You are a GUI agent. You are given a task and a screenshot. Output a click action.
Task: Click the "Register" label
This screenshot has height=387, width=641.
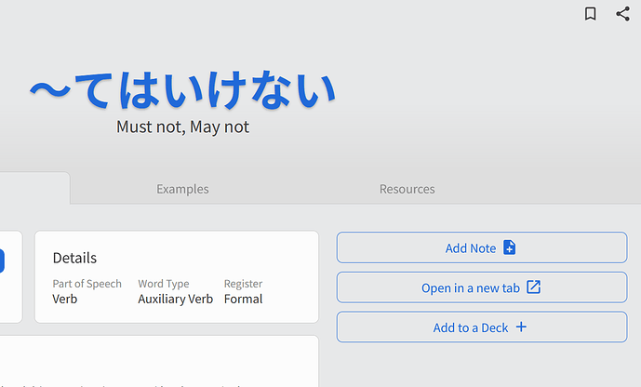[x=243, y=284]
